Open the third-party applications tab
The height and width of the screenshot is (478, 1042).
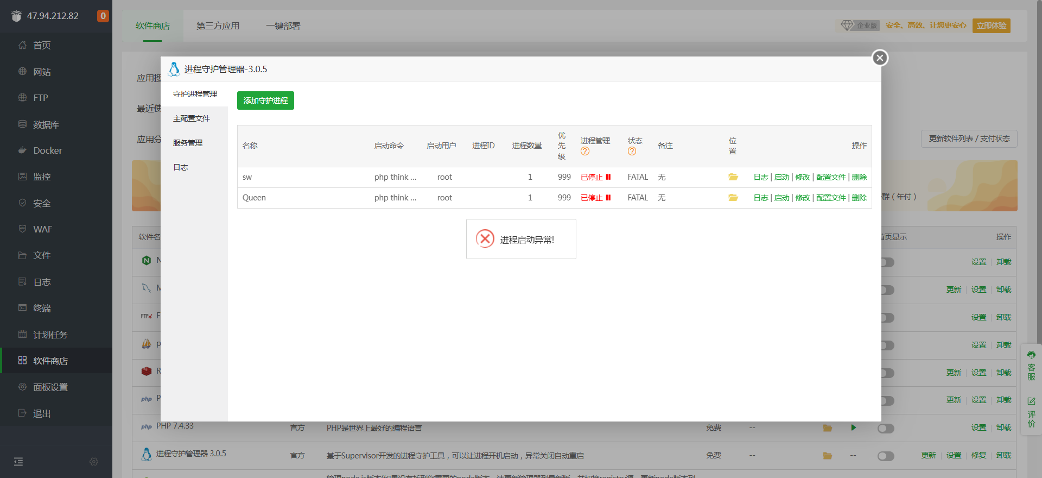pos(218,26)
